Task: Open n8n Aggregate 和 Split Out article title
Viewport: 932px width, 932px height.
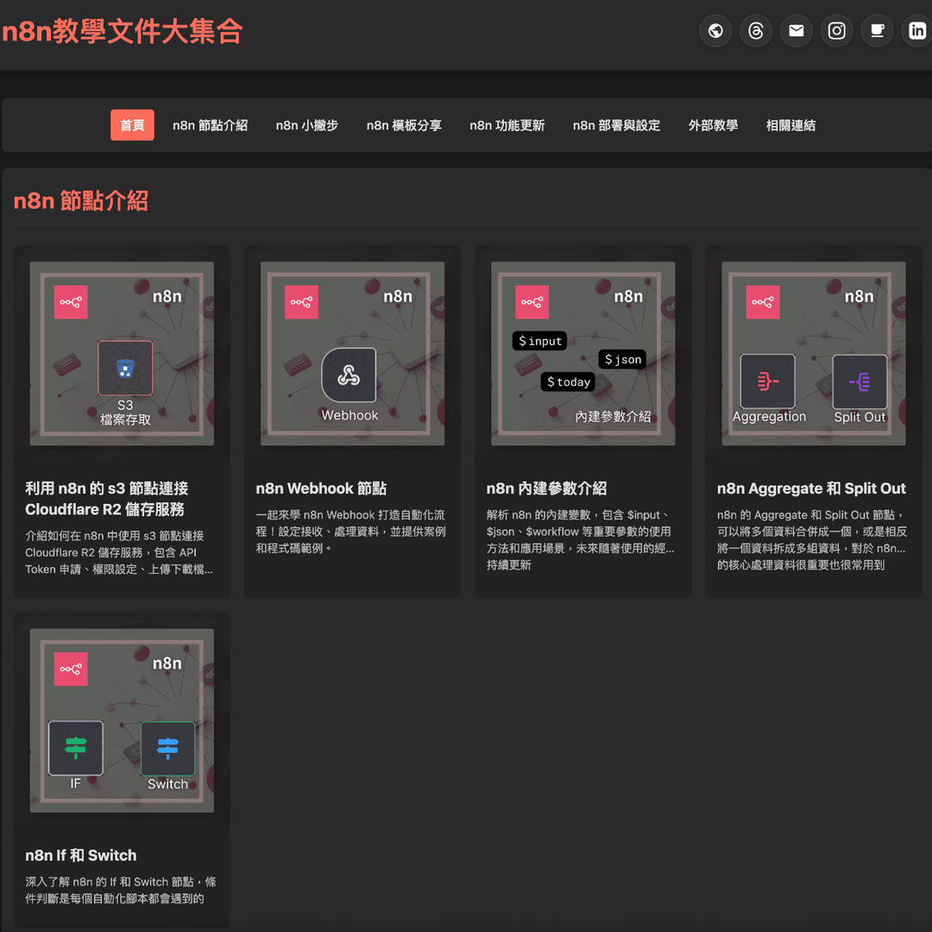Action: point(811,488)
